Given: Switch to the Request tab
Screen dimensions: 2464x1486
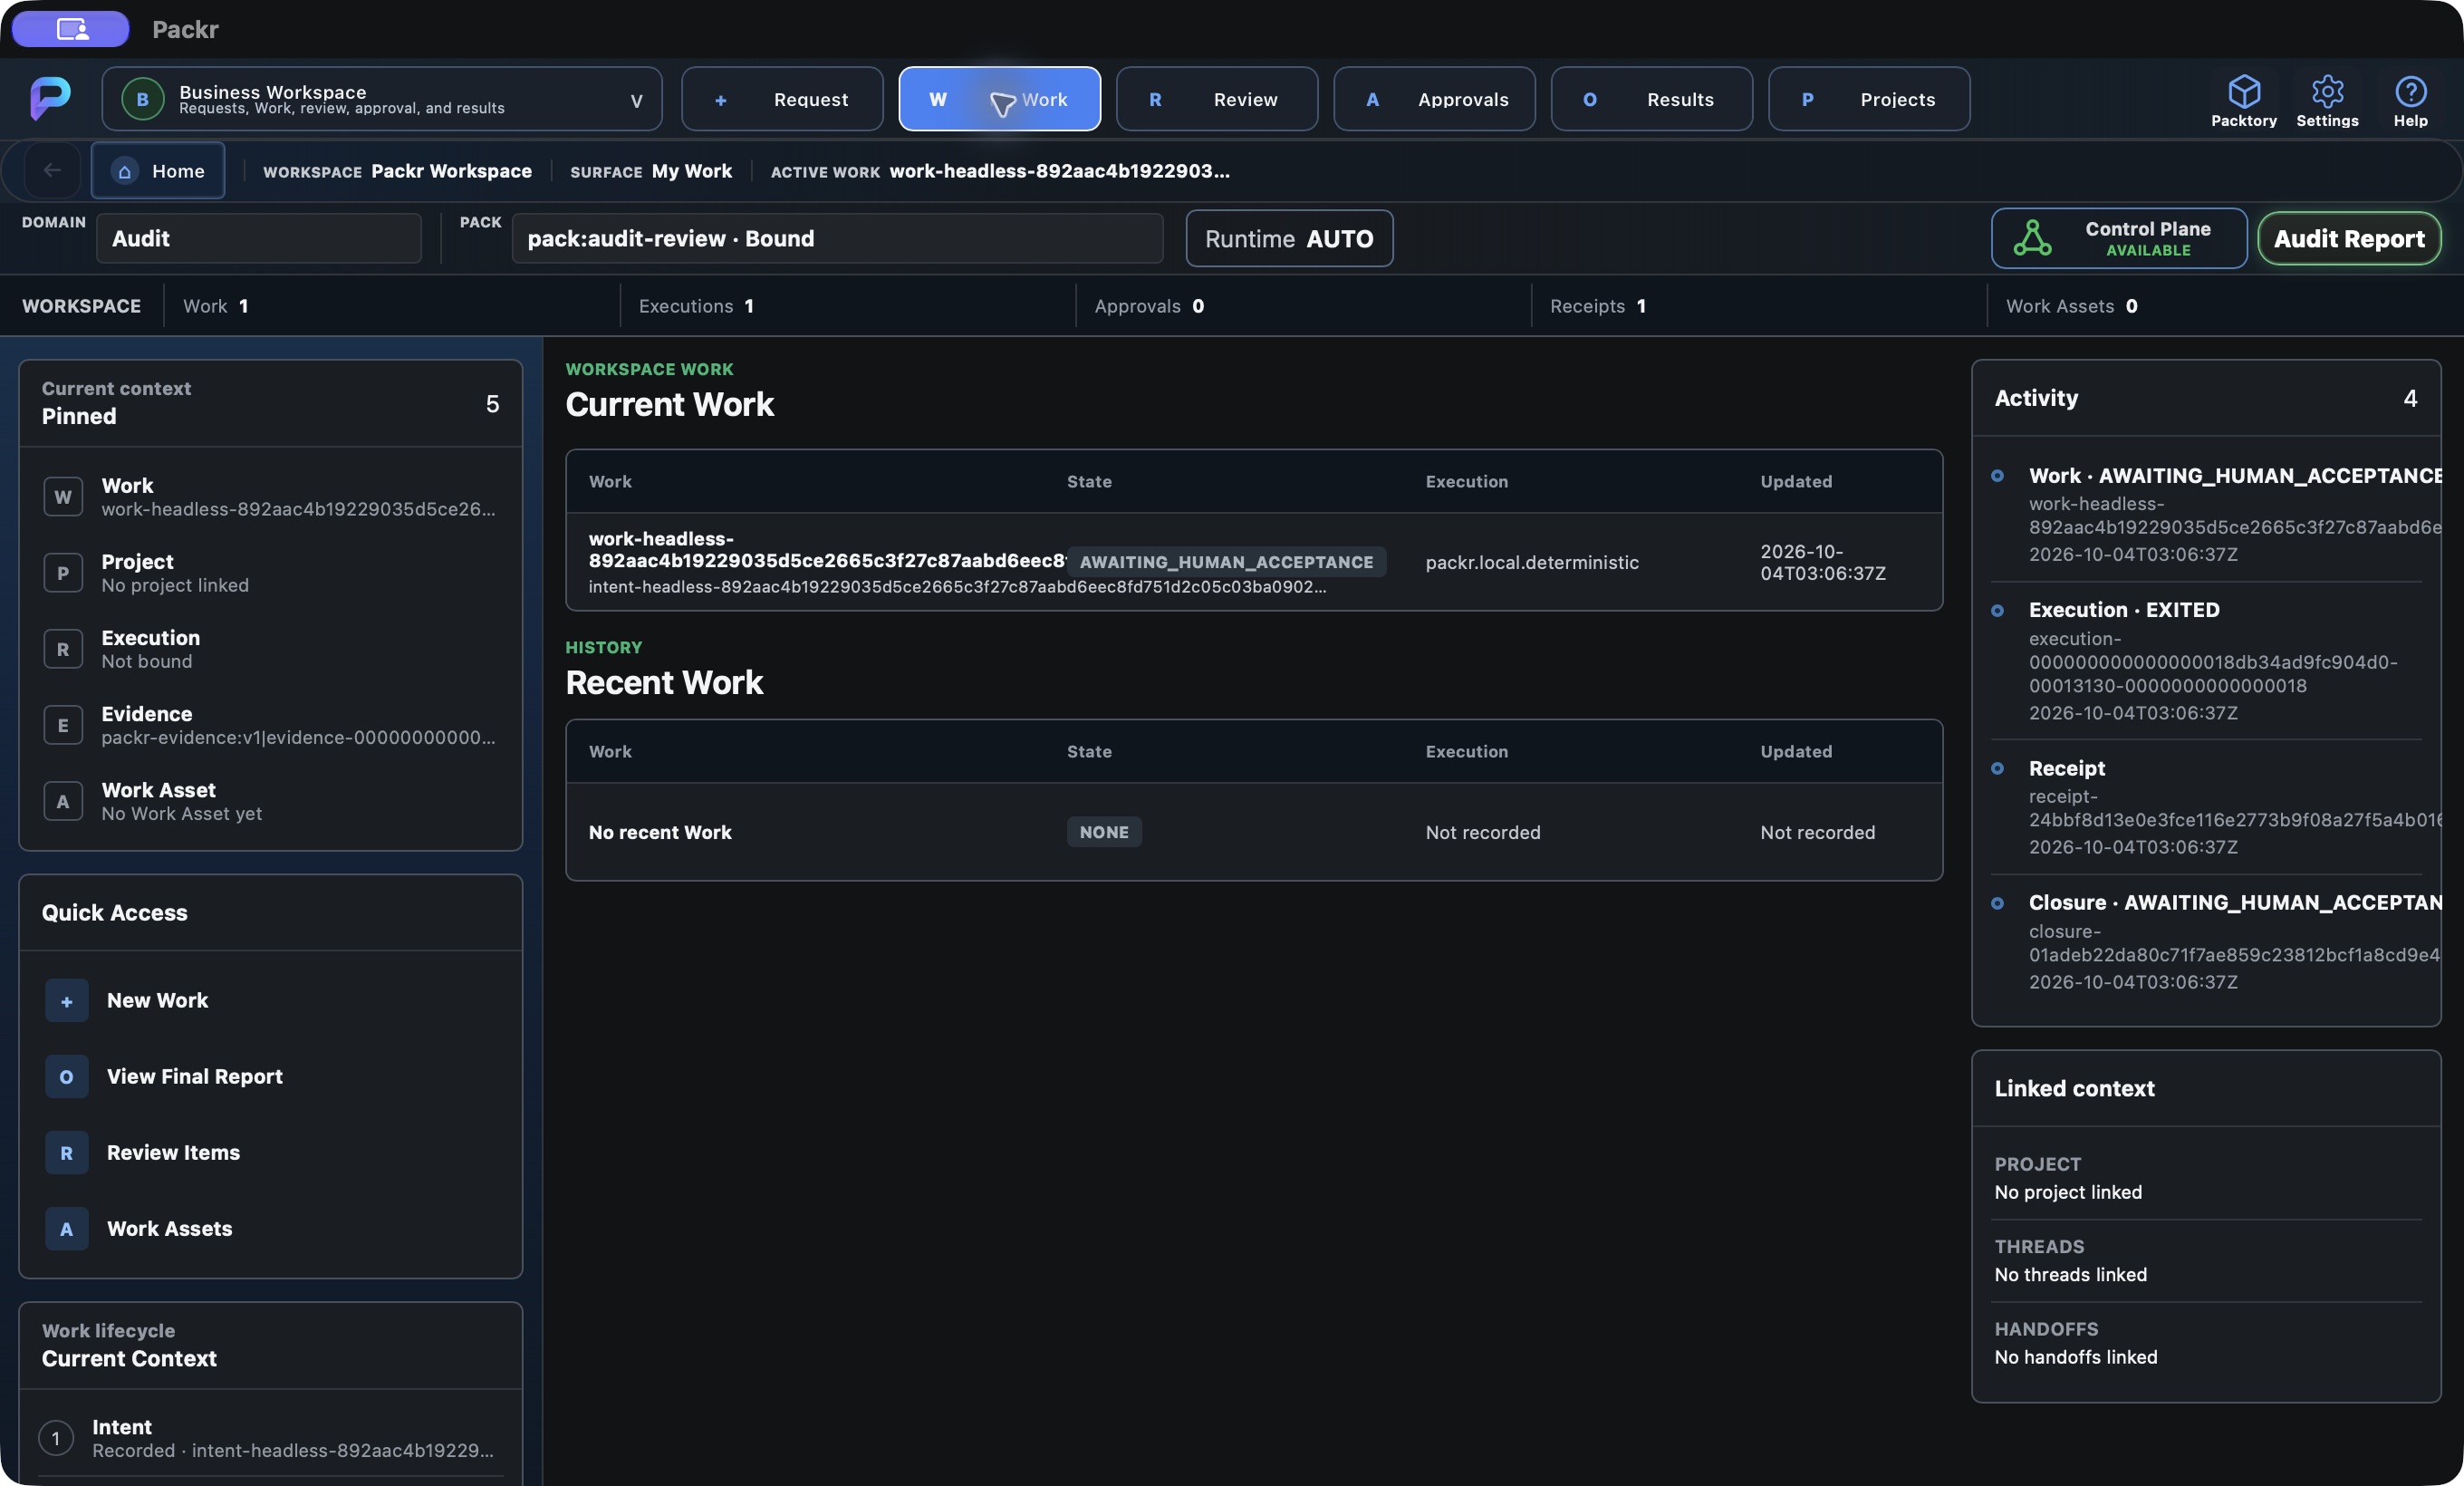Looking at the screenshot, I should (x=782, y=99).
